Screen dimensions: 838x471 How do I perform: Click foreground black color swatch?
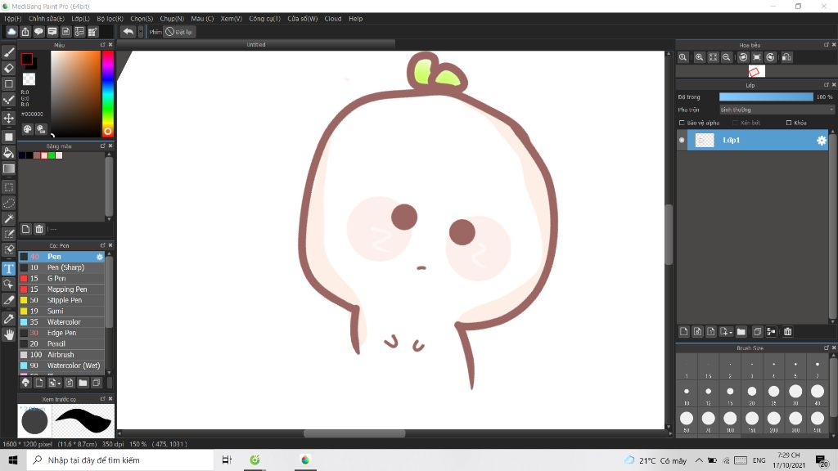point(27,59)
